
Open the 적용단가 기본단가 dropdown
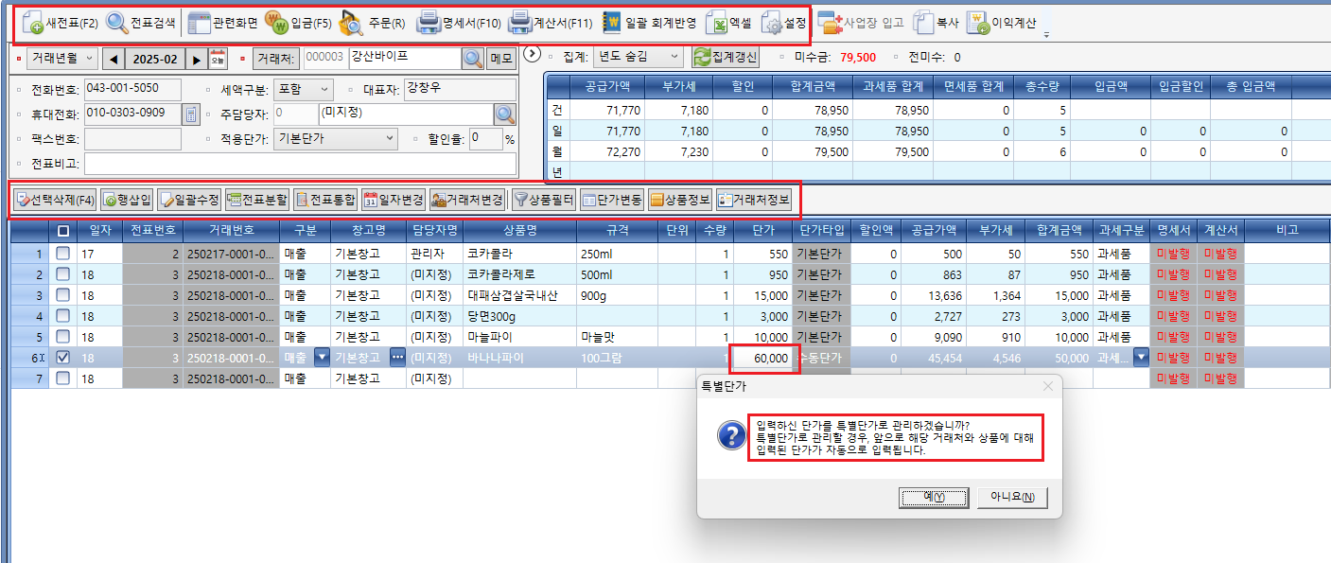pos(336,139)
